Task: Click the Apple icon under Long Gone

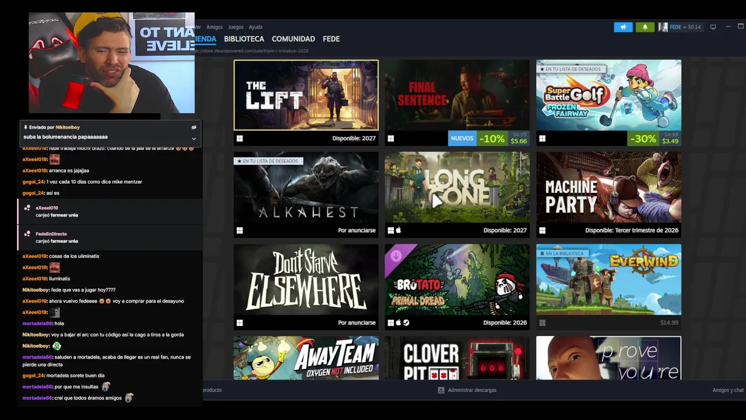Action: pyautogui.click(x=399, y=230)
